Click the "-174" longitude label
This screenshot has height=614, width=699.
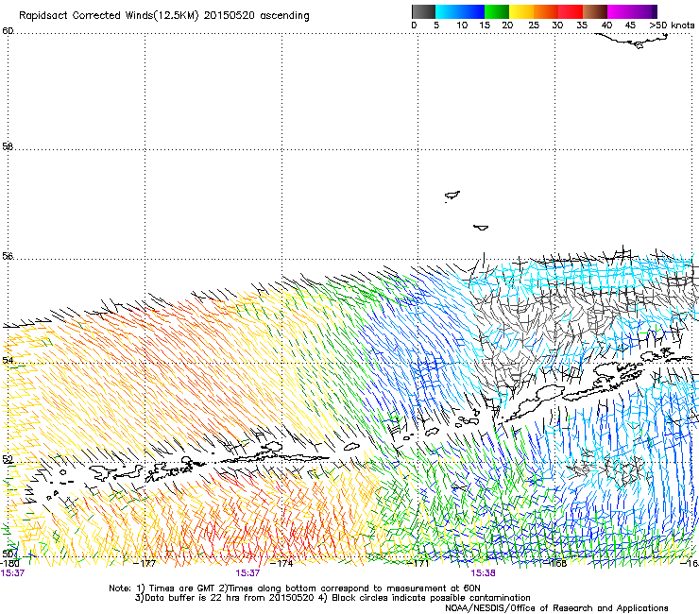[x=282, y=563]
